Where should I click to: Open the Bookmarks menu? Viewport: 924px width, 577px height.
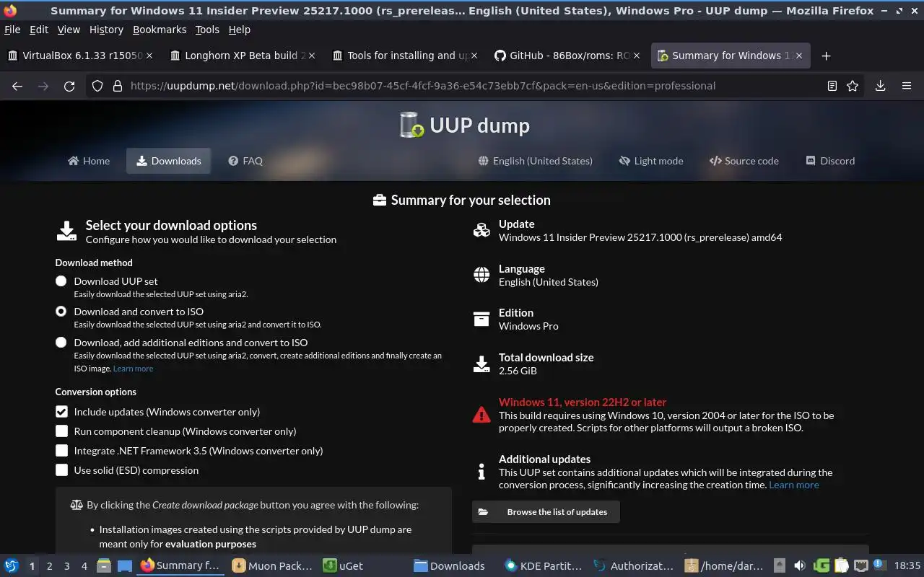(160, 30)
